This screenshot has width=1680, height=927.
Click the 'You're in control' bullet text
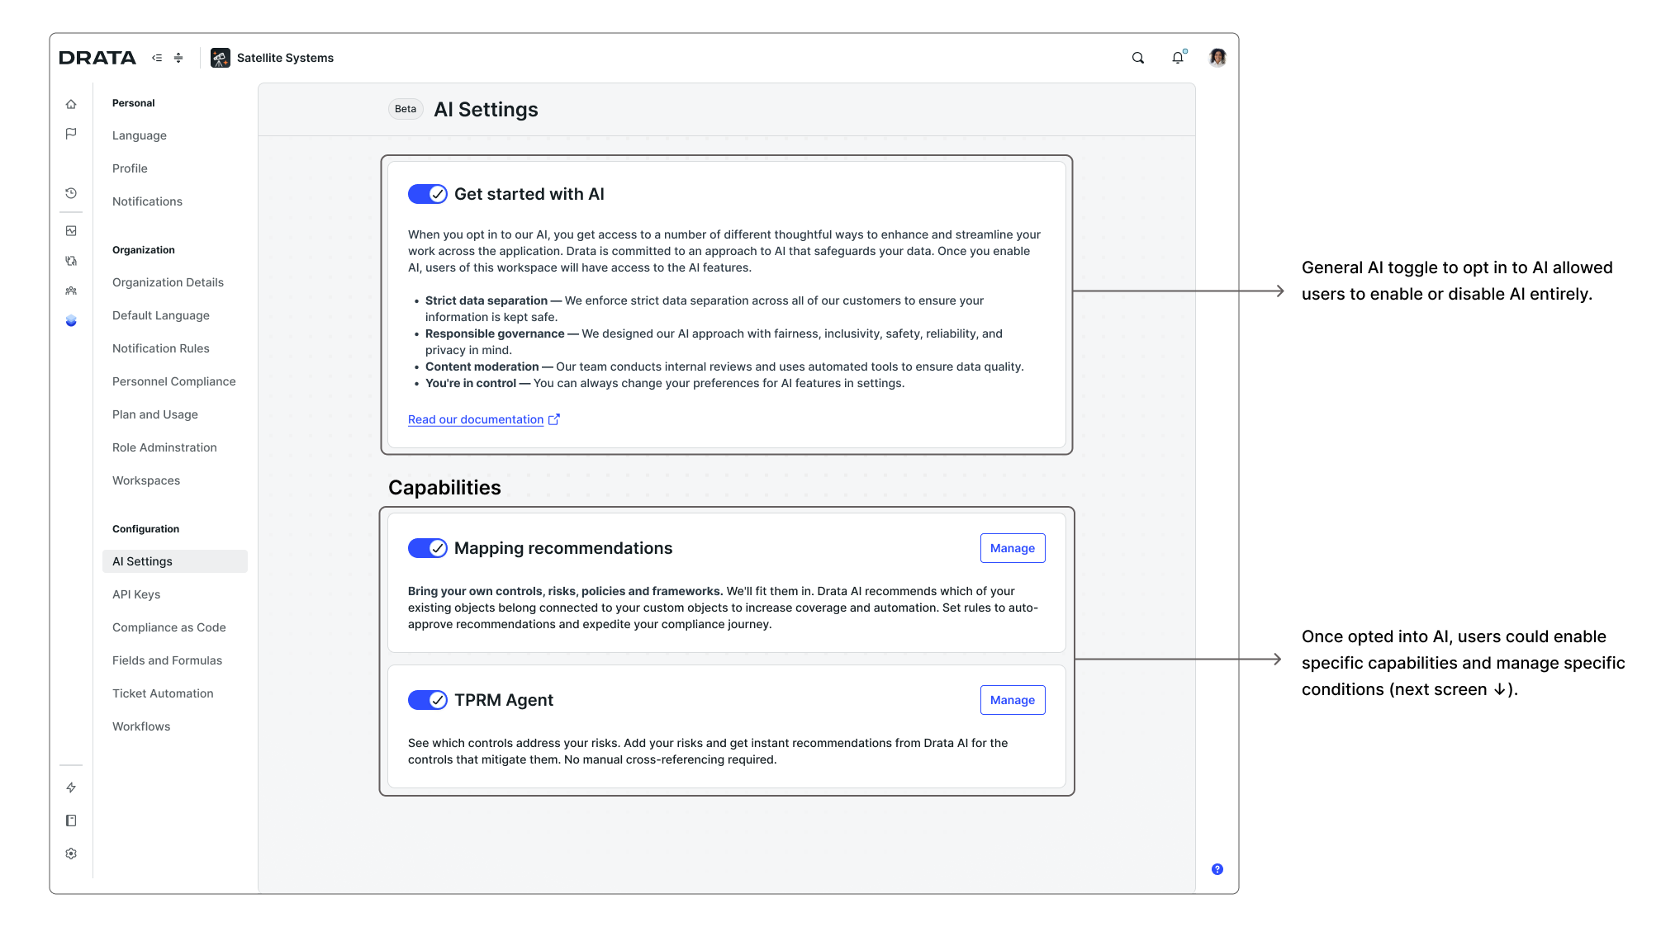coord(471,383)
